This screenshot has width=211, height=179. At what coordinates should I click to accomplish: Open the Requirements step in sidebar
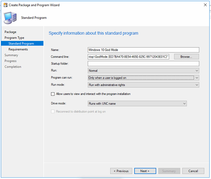[18, 49]
